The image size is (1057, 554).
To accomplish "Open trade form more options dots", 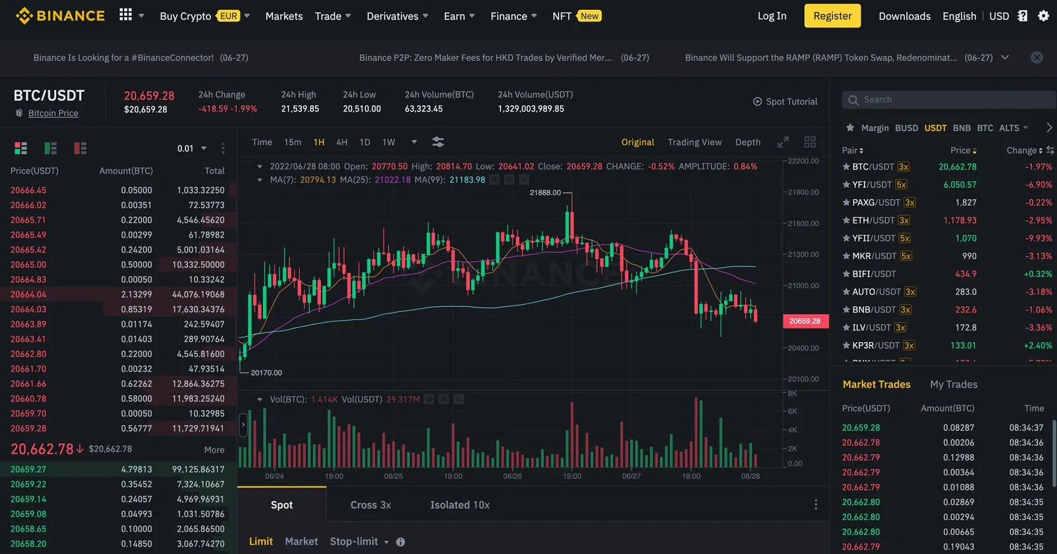I will coord(816,504).
